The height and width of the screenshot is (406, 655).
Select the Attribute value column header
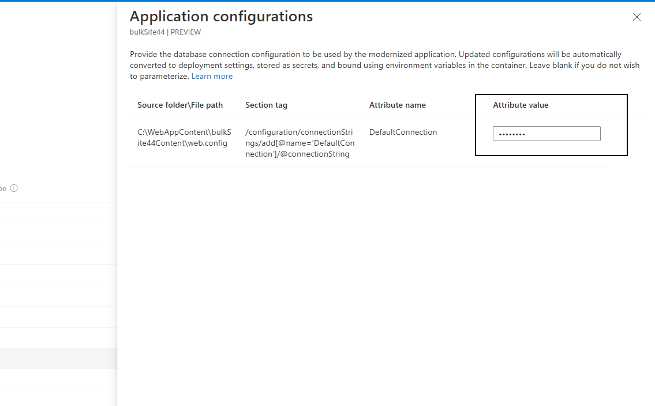pyautogui.click(x=521, y=105)
